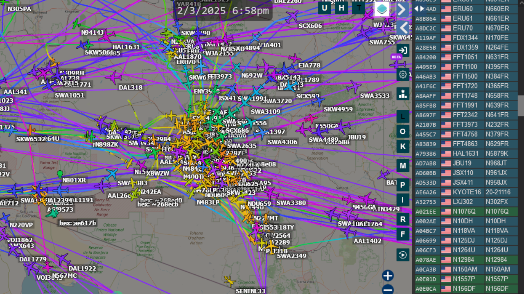Viewport: 524px width, 294px height.
Task: Select the SENTNL33 yellow aircraft icon
Action: pyautogui.click(x=230, y=281)
